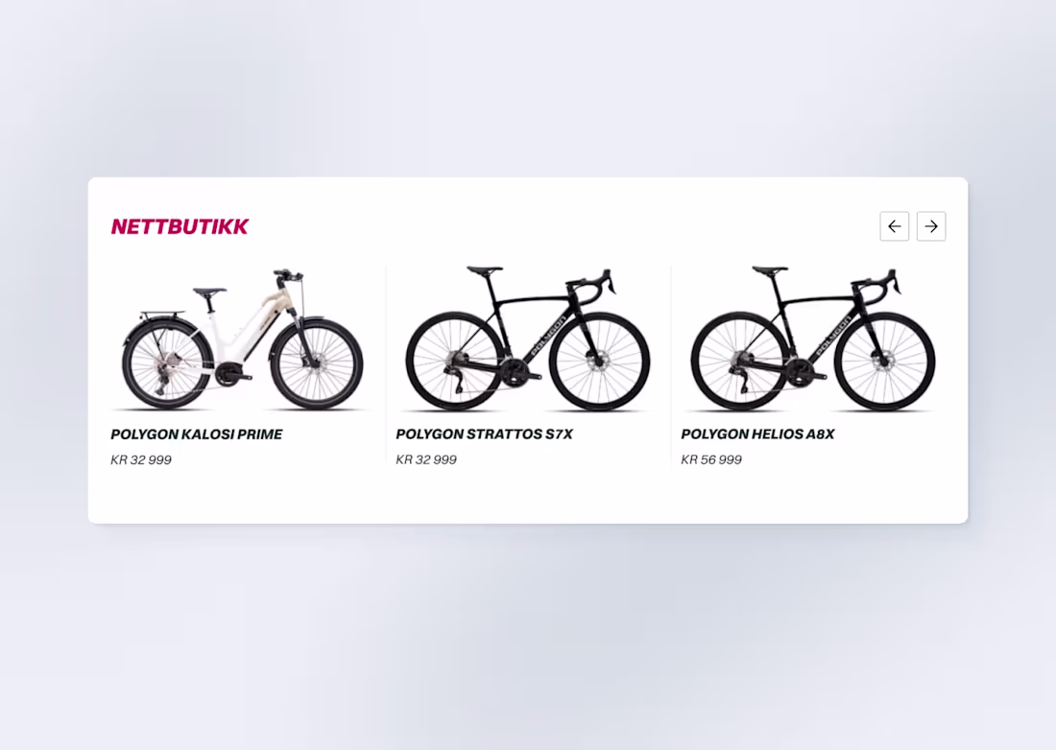Select the Polygon Kalosi Prime title
1056x750 pixels.
click(x=197, y=434)
